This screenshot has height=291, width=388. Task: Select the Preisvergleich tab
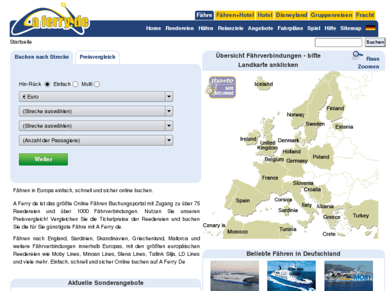[97, 57]
